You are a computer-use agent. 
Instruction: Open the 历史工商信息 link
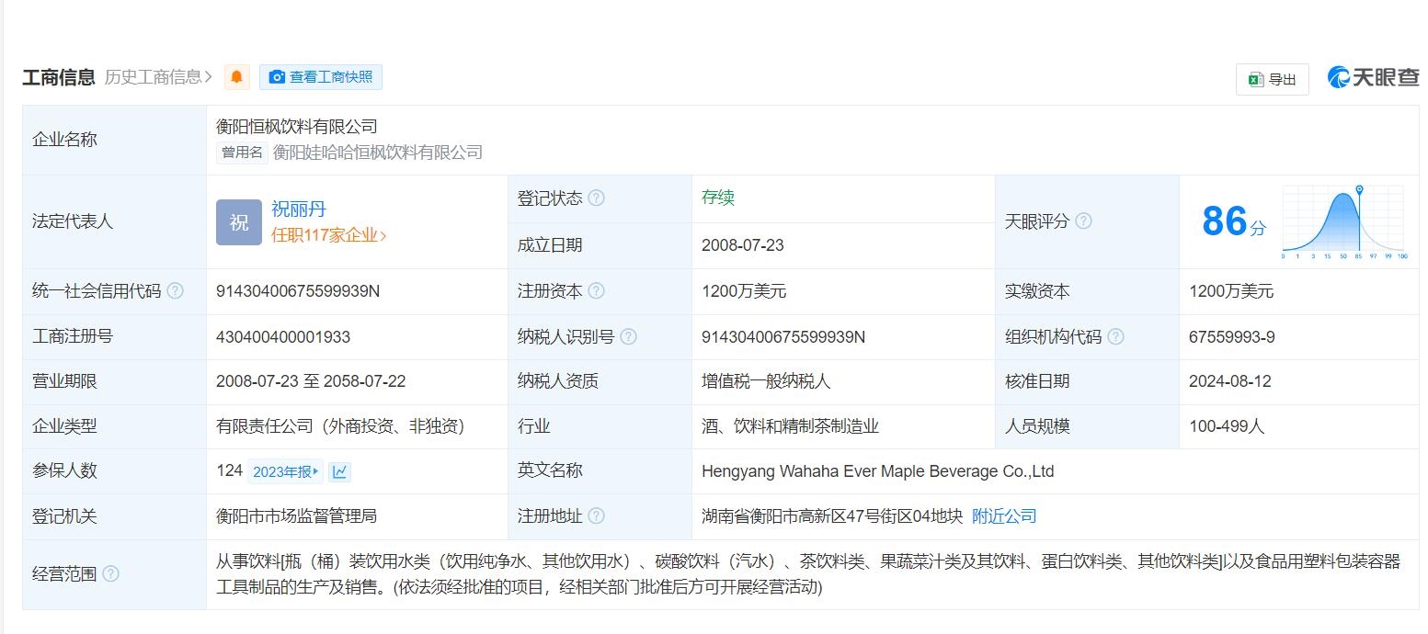tap(159, 77)
